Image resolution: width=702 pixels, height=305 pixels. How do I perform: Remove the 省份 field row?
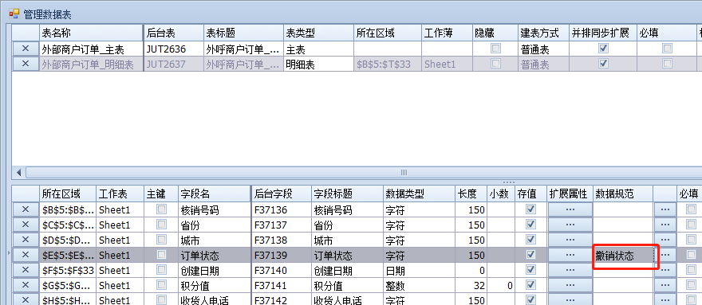(x=26, y=225)
